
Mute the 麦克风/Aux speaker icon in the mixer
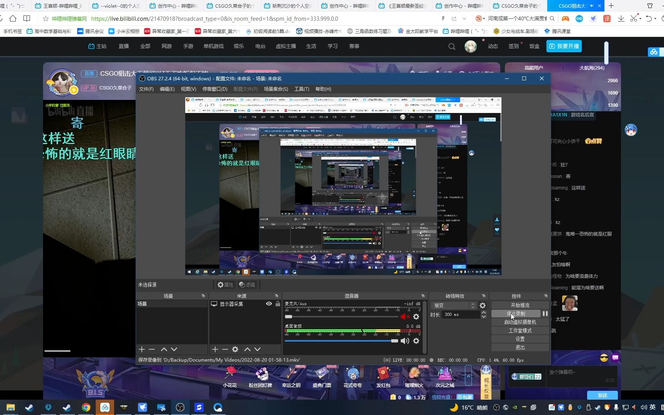point(405,317)
